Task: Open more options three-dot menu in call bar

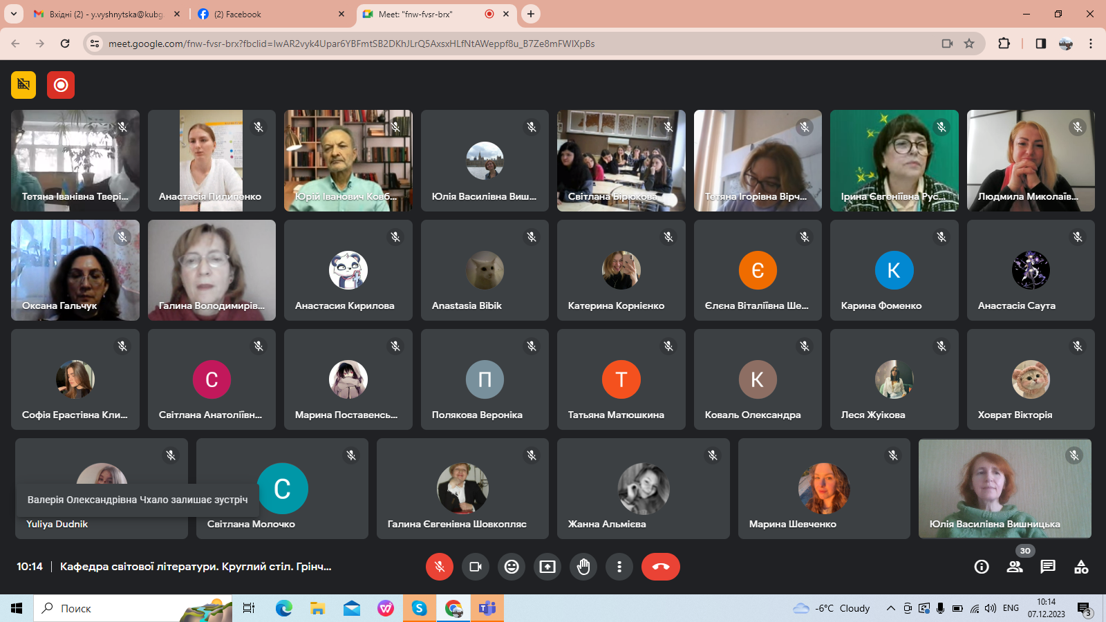Action: click(619, 567)
